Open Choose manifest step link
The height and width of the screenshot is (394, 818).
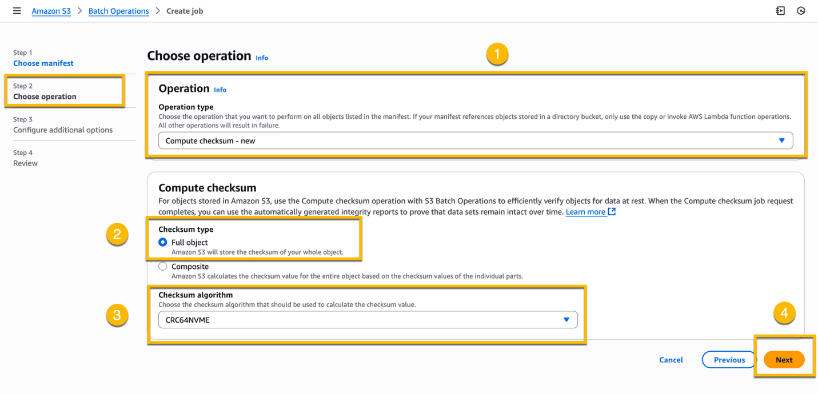pos(43,63)
